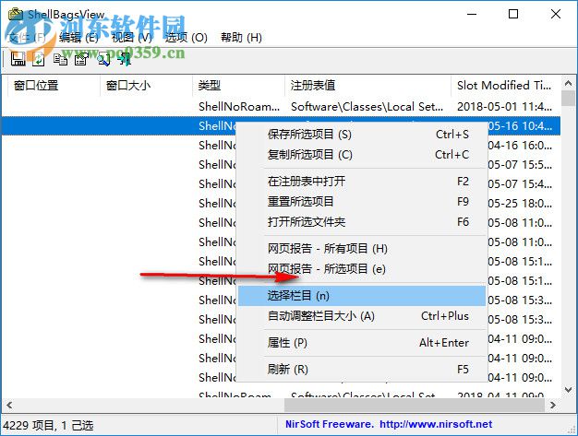
Task: Click the Save floppy disk toolbar icon
Action: [x=18, y=59]
